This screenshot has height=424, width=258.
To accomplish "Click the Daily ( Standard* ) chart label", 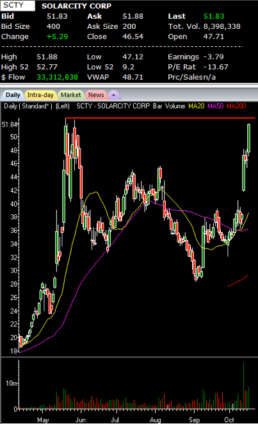I will point(28,106).
